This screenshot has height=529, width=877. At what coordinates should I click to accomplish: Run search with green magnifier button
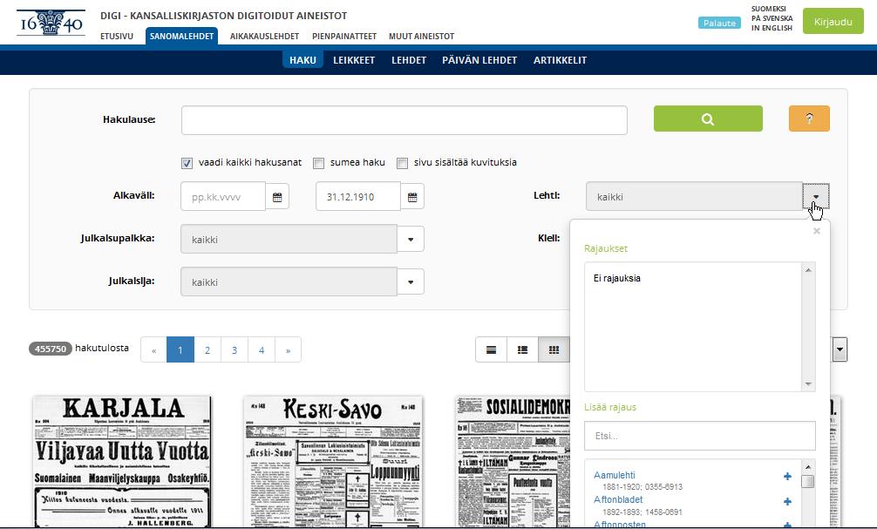[708, 119]
